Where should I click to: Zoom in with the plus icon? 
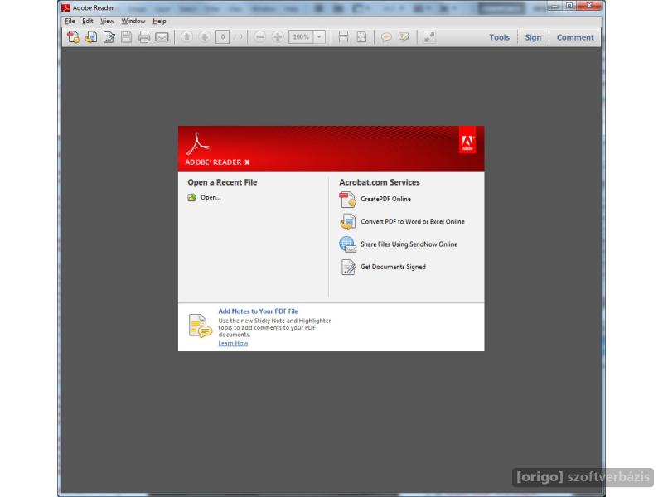click(x=278, y=37)
